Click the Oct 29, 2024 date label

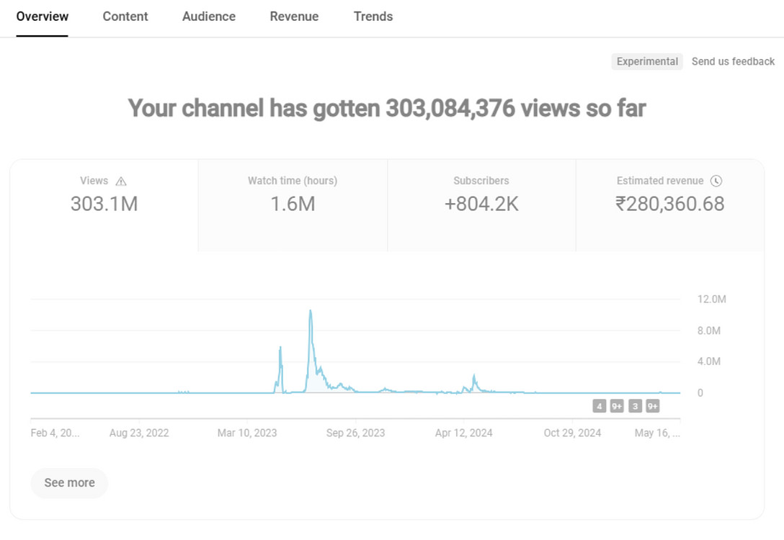point(572,433)
